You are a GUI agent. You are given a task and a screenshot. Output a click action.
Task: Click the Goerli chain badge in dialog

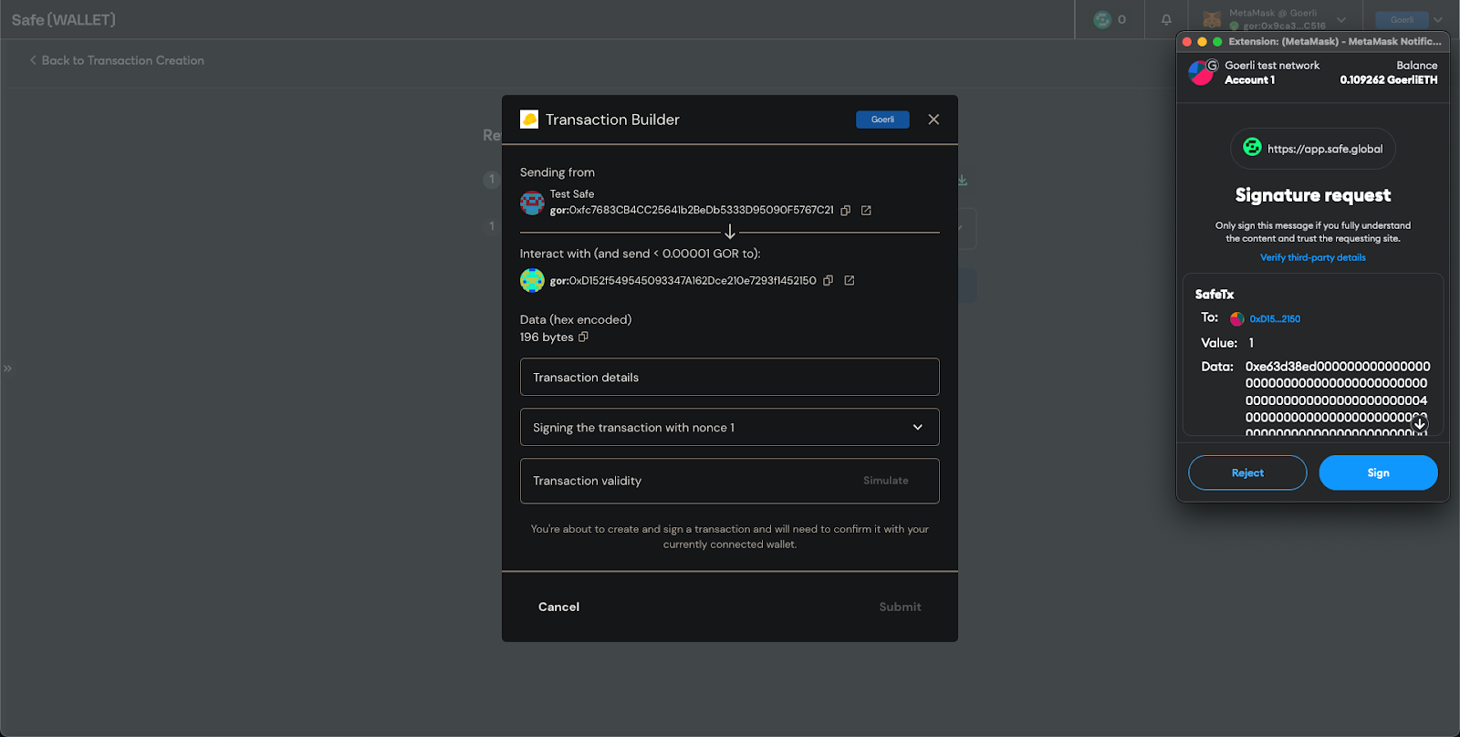pos(882,119)
